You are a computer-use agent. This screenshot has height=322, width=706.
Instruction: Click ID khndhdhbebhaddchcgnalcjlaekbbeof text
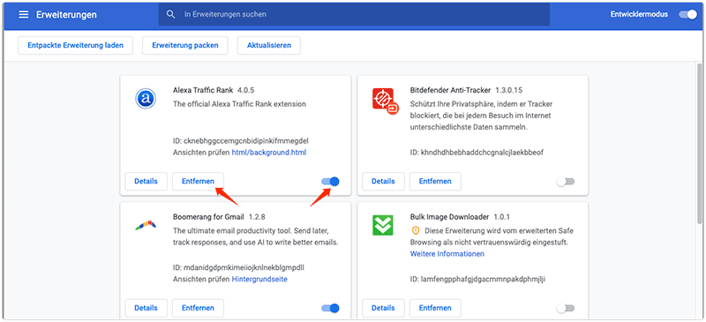[x=477, y=153]
